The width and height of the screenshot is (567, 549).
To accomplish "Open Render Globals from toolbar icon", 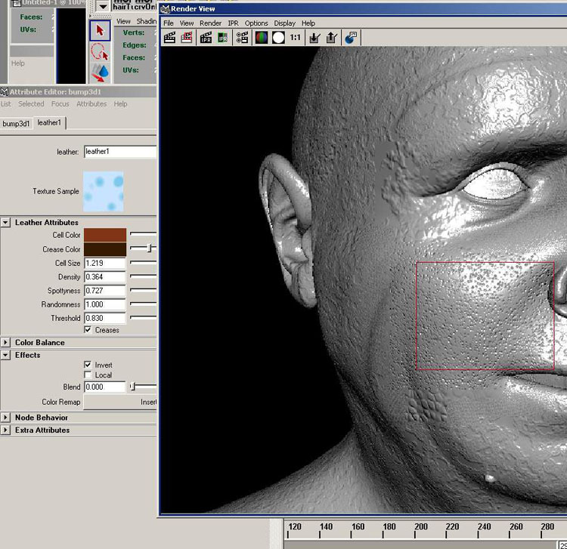I will point(243,37).
